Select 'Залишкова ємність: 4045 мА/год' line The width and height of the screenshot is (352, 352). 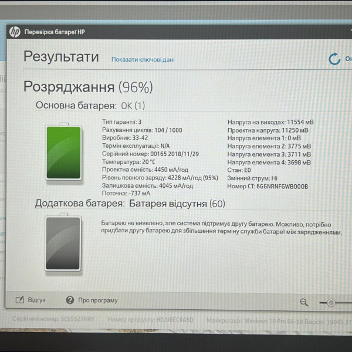[147, 185]
